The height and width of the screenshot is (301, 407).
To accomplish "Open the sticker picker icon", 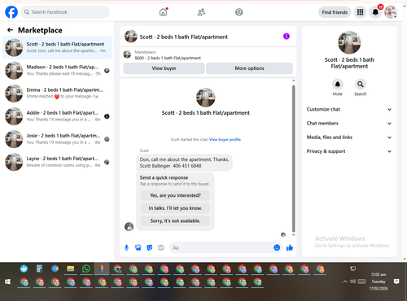I will pyautogui.click(x=150, y=247).
